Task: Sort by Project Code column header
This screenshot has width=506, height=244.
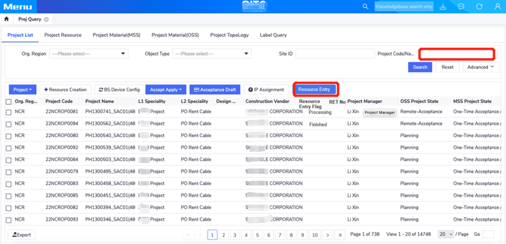Action: click(59, 101)
